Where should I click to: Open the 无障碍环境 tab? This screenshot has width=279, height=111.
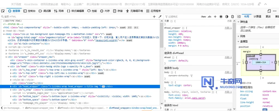coord(134,11)
